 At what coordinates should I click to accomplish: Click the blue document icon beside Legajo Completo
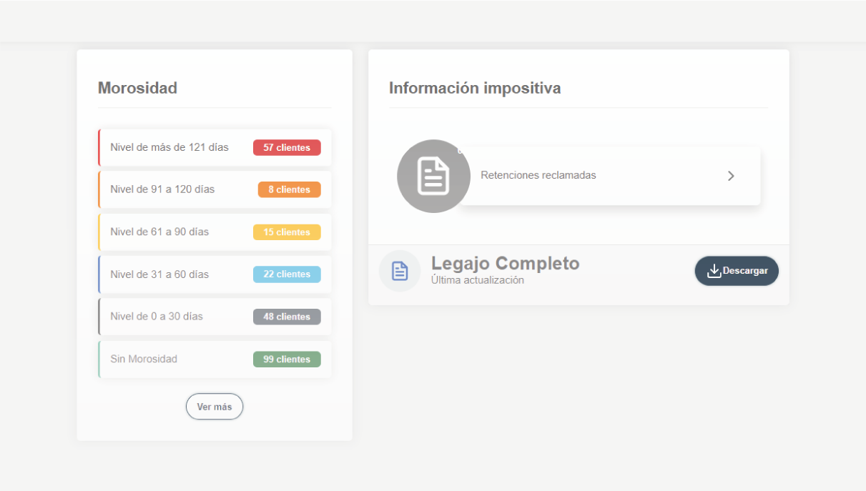point(400,271)
